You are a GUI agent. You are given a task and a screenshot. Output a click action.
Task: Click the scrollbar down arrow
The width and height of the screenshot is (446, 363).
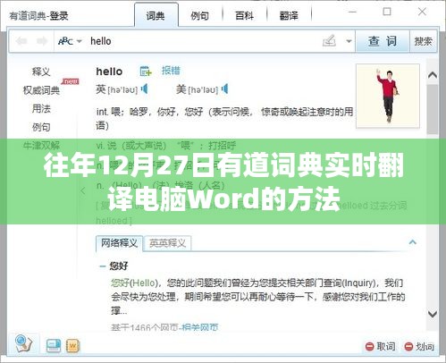point(433,314)
